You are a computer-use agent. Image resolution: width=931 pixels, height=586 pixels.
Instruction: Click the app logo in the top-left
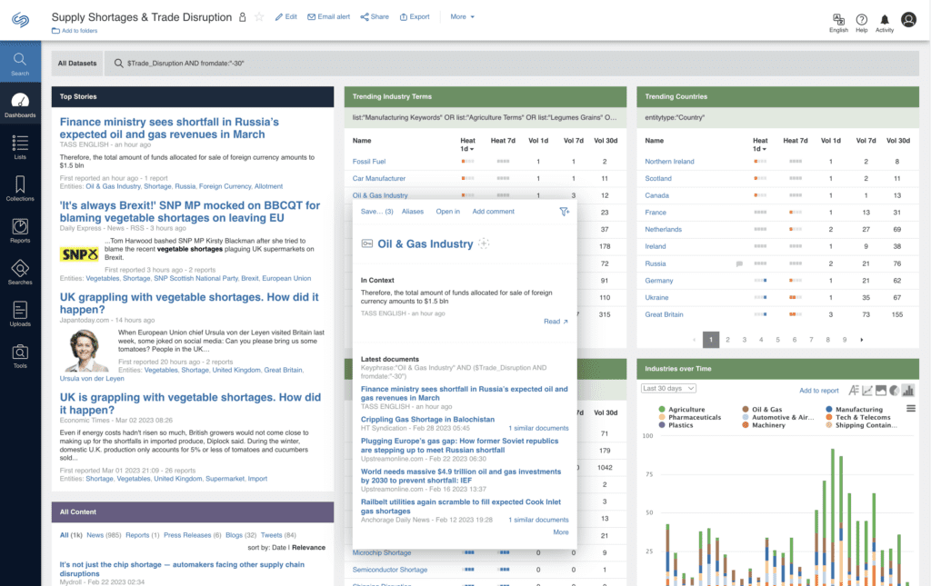(20, 20)
